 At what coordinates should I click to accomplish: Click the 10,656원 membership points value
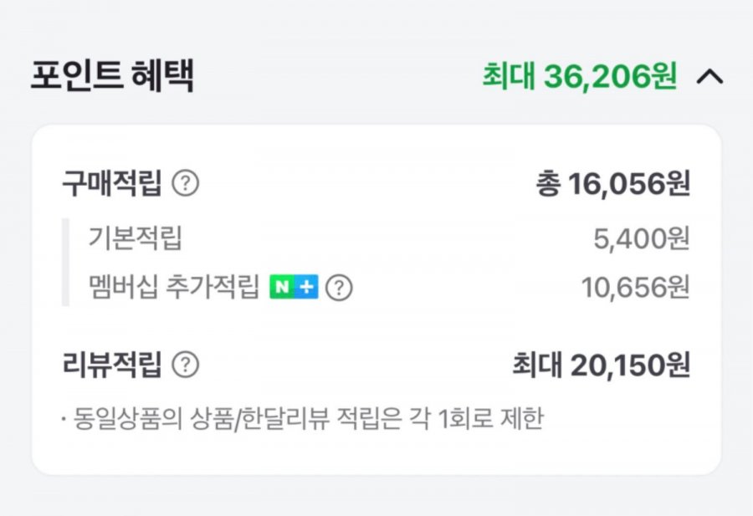click(636, 288)
